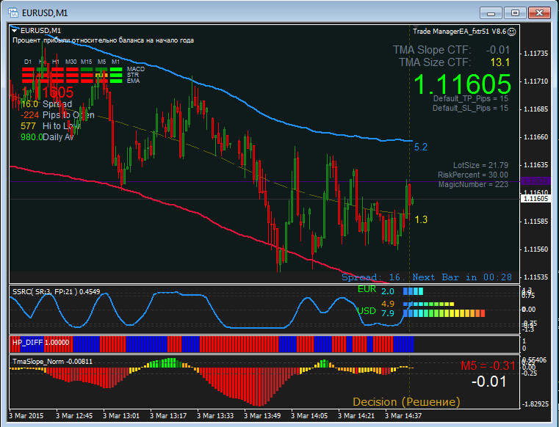The width and height of the screenshot is (559, 427).
Task: Click the 980.0 Daily Av reading
Action: (48, 137)
